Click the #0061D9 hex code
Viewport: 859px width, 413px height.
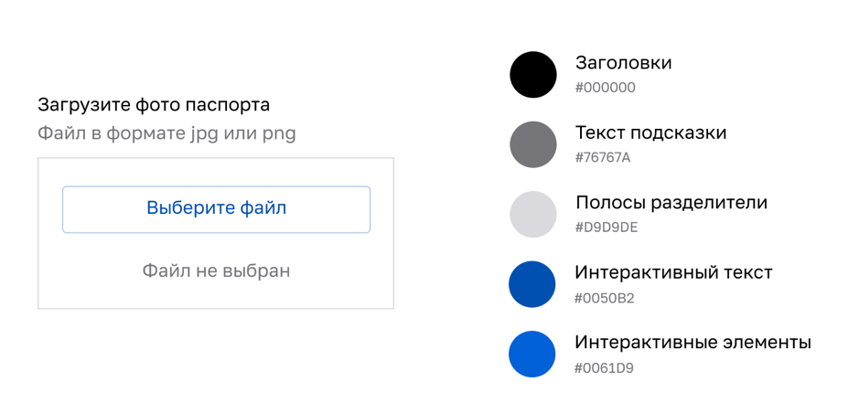coord(604,368)
